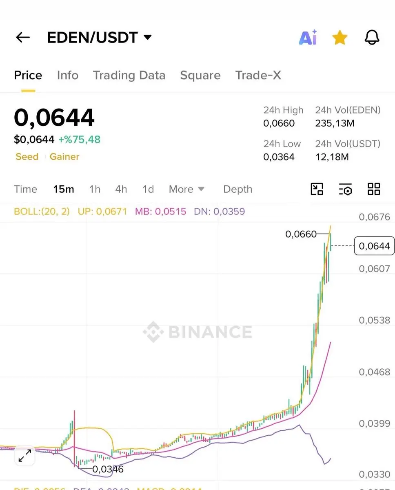The width and height of the screenshot is (395, 490).
Task: Open the Square tab
Action: [200, 75]
